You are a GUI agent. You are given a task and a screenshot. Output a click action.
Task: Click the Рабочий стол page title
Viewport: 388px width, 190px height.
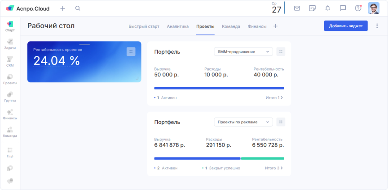(51, 26)
